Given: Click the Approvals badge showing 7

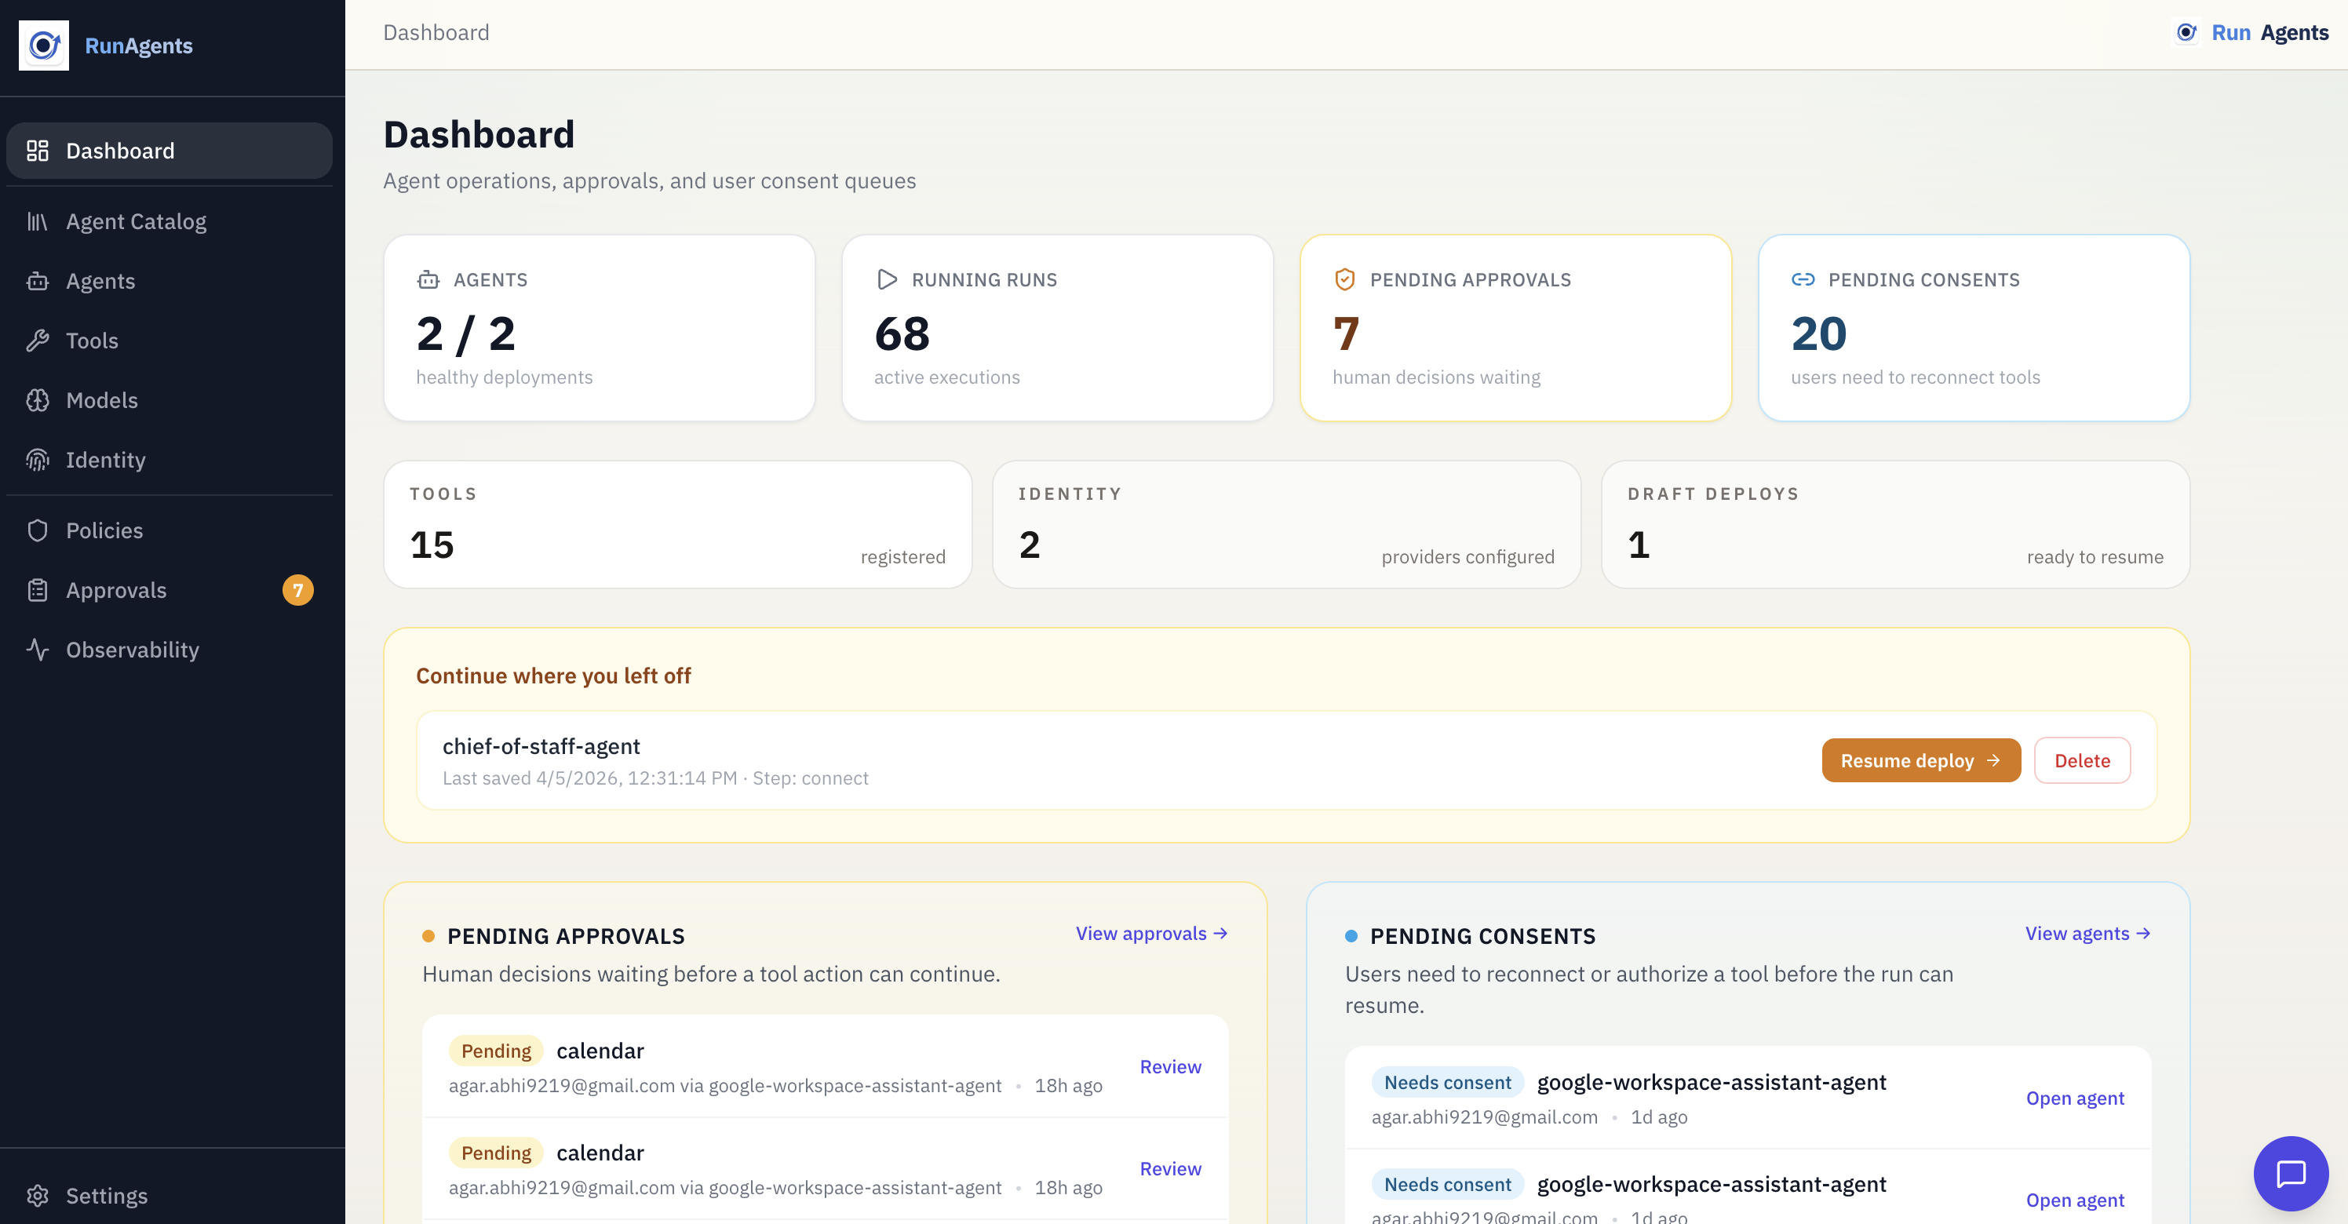Looking at the screenshot, I should (x=298, y=590).
